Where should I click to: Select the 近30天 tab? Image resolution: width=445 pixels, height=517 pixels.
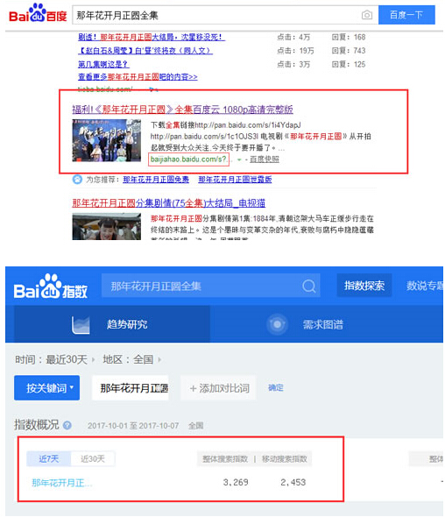(x=93, y=458)
